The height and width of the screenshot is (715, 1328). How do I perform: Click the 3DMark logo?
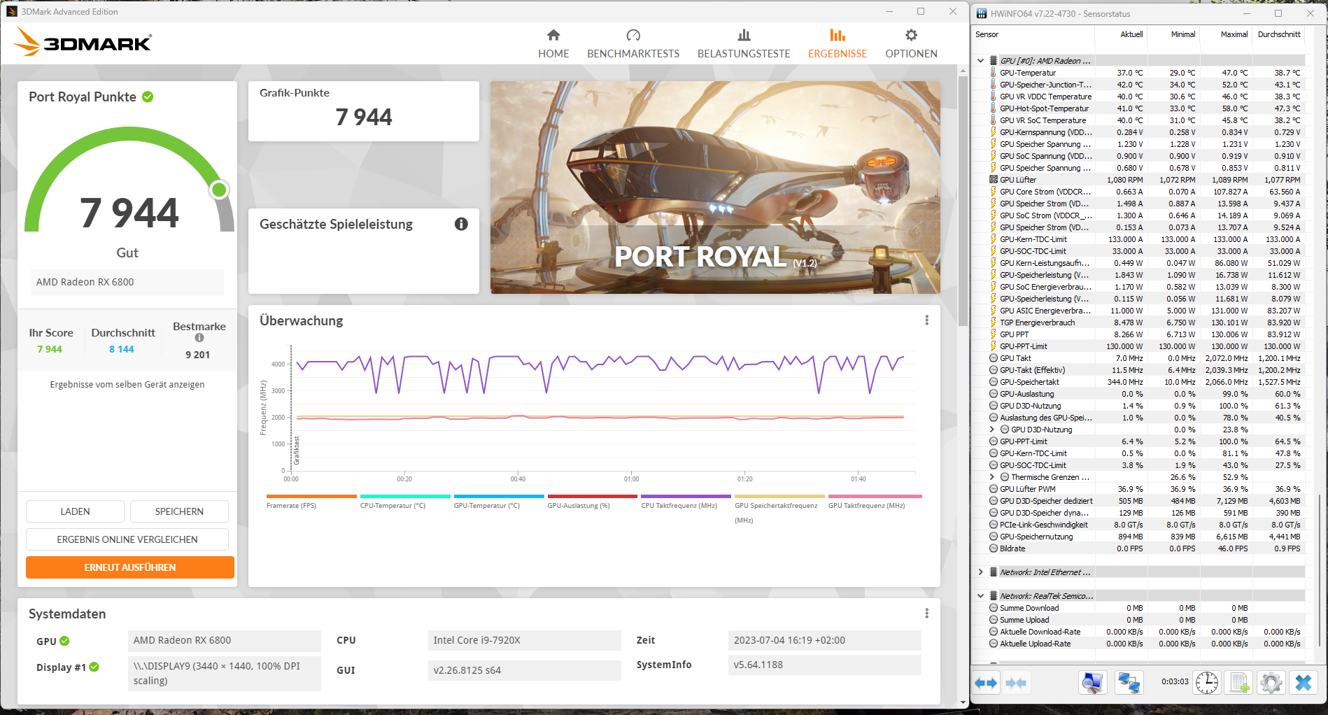click(x=83, y=42)
